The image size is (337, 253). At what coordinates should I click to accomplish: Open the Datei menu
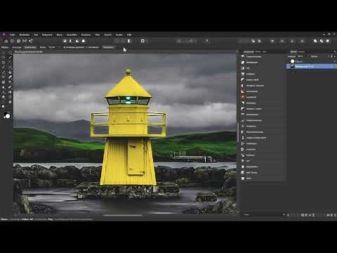click(x=12, y=34)
